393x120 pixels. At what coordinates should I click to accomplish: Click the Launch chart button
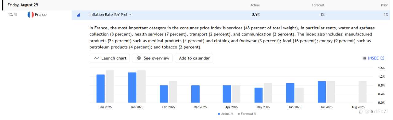[x=110, y=58]
